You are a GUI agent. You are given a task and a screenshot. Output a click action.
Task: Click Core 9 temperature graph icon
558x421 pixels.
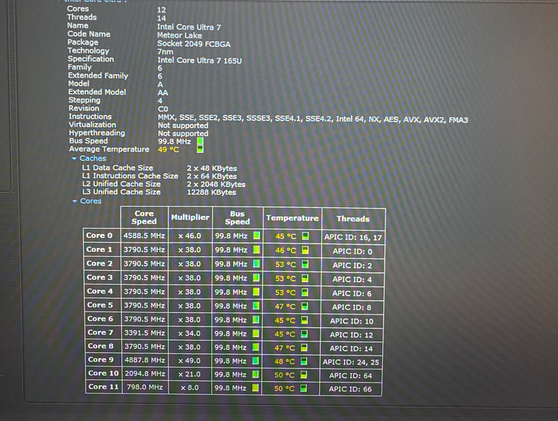click(x=304, y=361)
